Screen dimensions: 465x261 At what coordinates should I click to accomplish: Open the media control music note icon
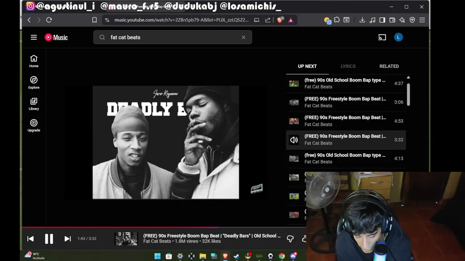[372, 20]
